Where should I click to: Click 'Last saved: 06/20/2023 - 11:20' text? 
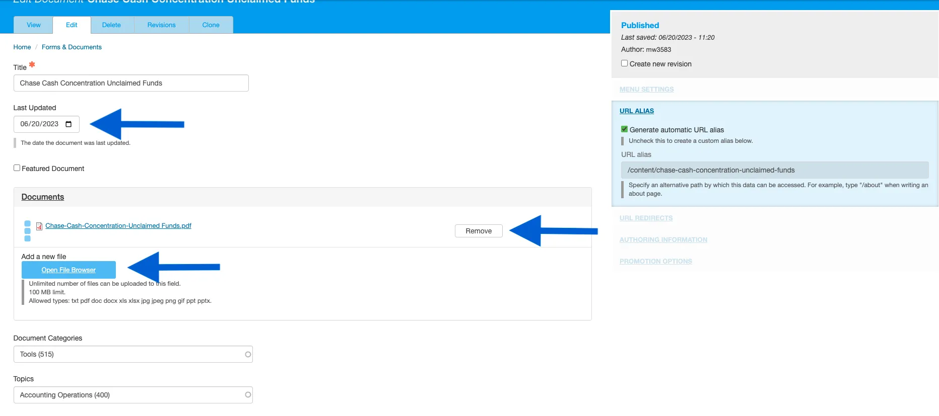coord(667,38)
